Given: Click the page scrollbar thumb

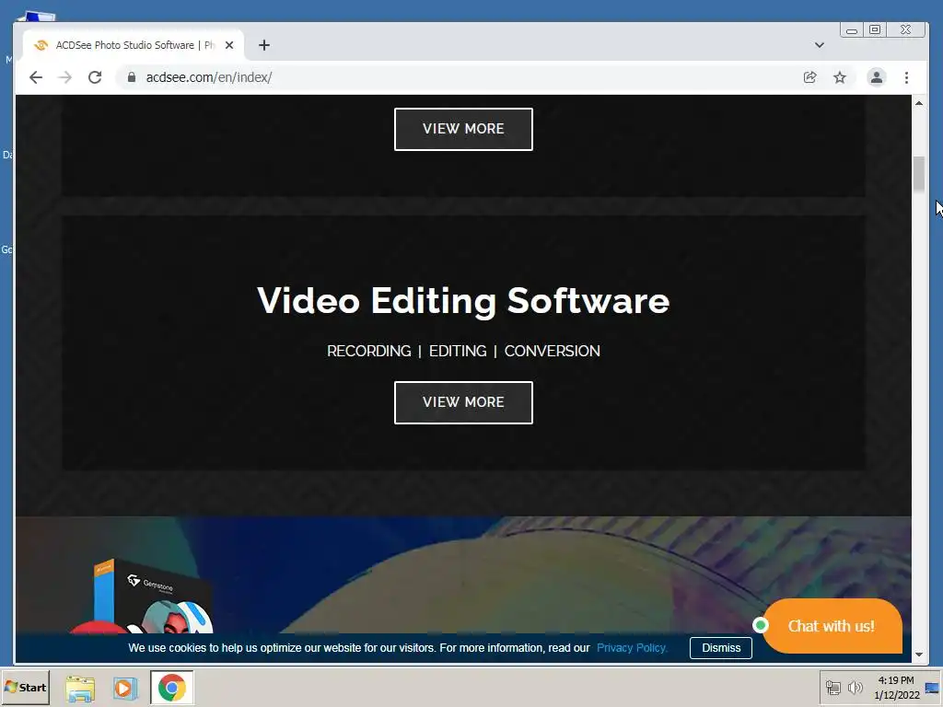Looking at the screenshot, I should (918, 174).
